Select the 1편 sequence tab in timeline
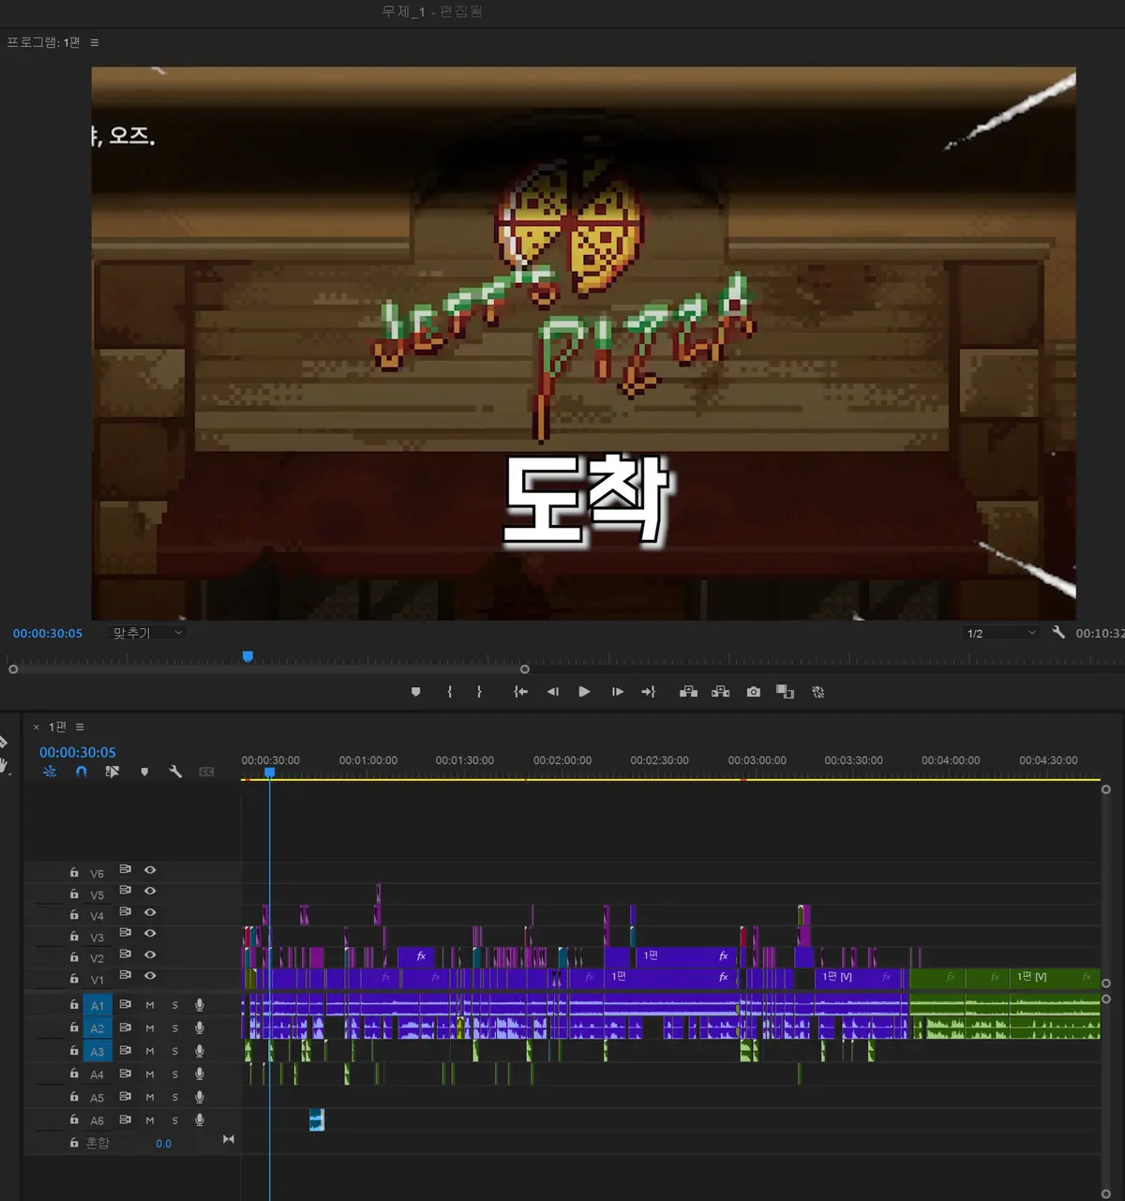 click(x=57, y=728)
